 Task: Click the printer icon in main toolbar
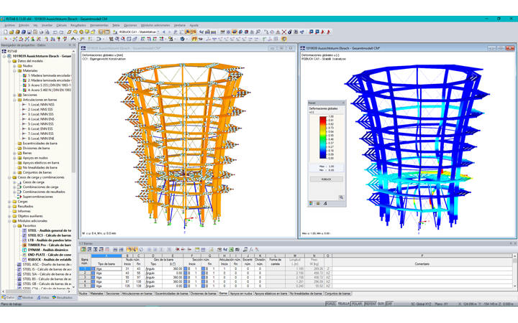(x=41, y=32)
